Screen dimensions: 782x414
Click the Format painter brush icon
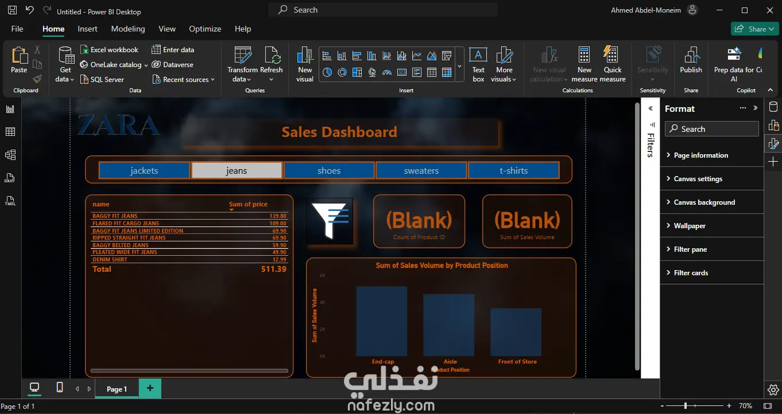[x=37, y=79]
